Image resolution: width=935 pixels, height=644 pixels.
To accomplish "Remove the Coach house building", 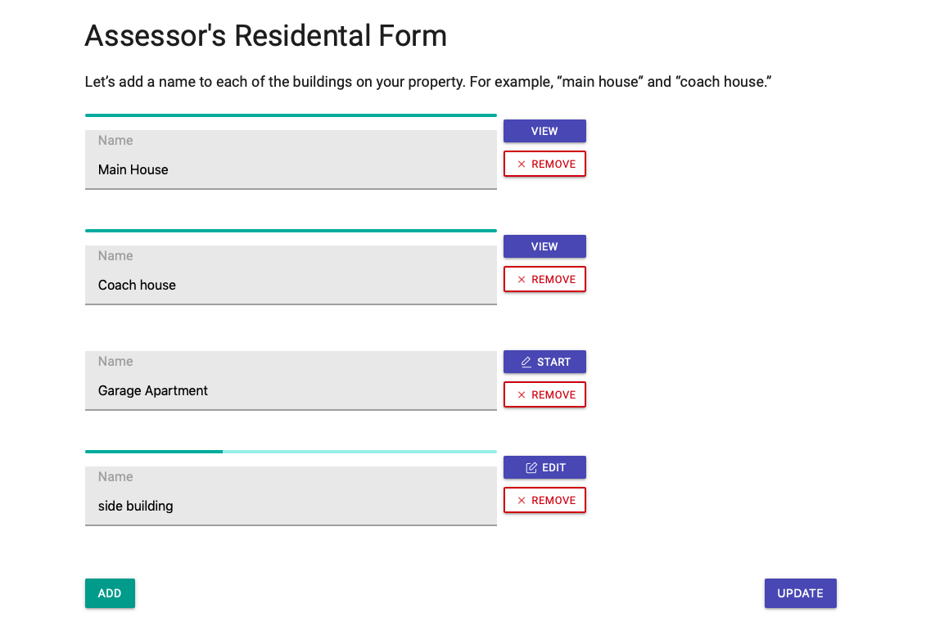I will [544, 279].
